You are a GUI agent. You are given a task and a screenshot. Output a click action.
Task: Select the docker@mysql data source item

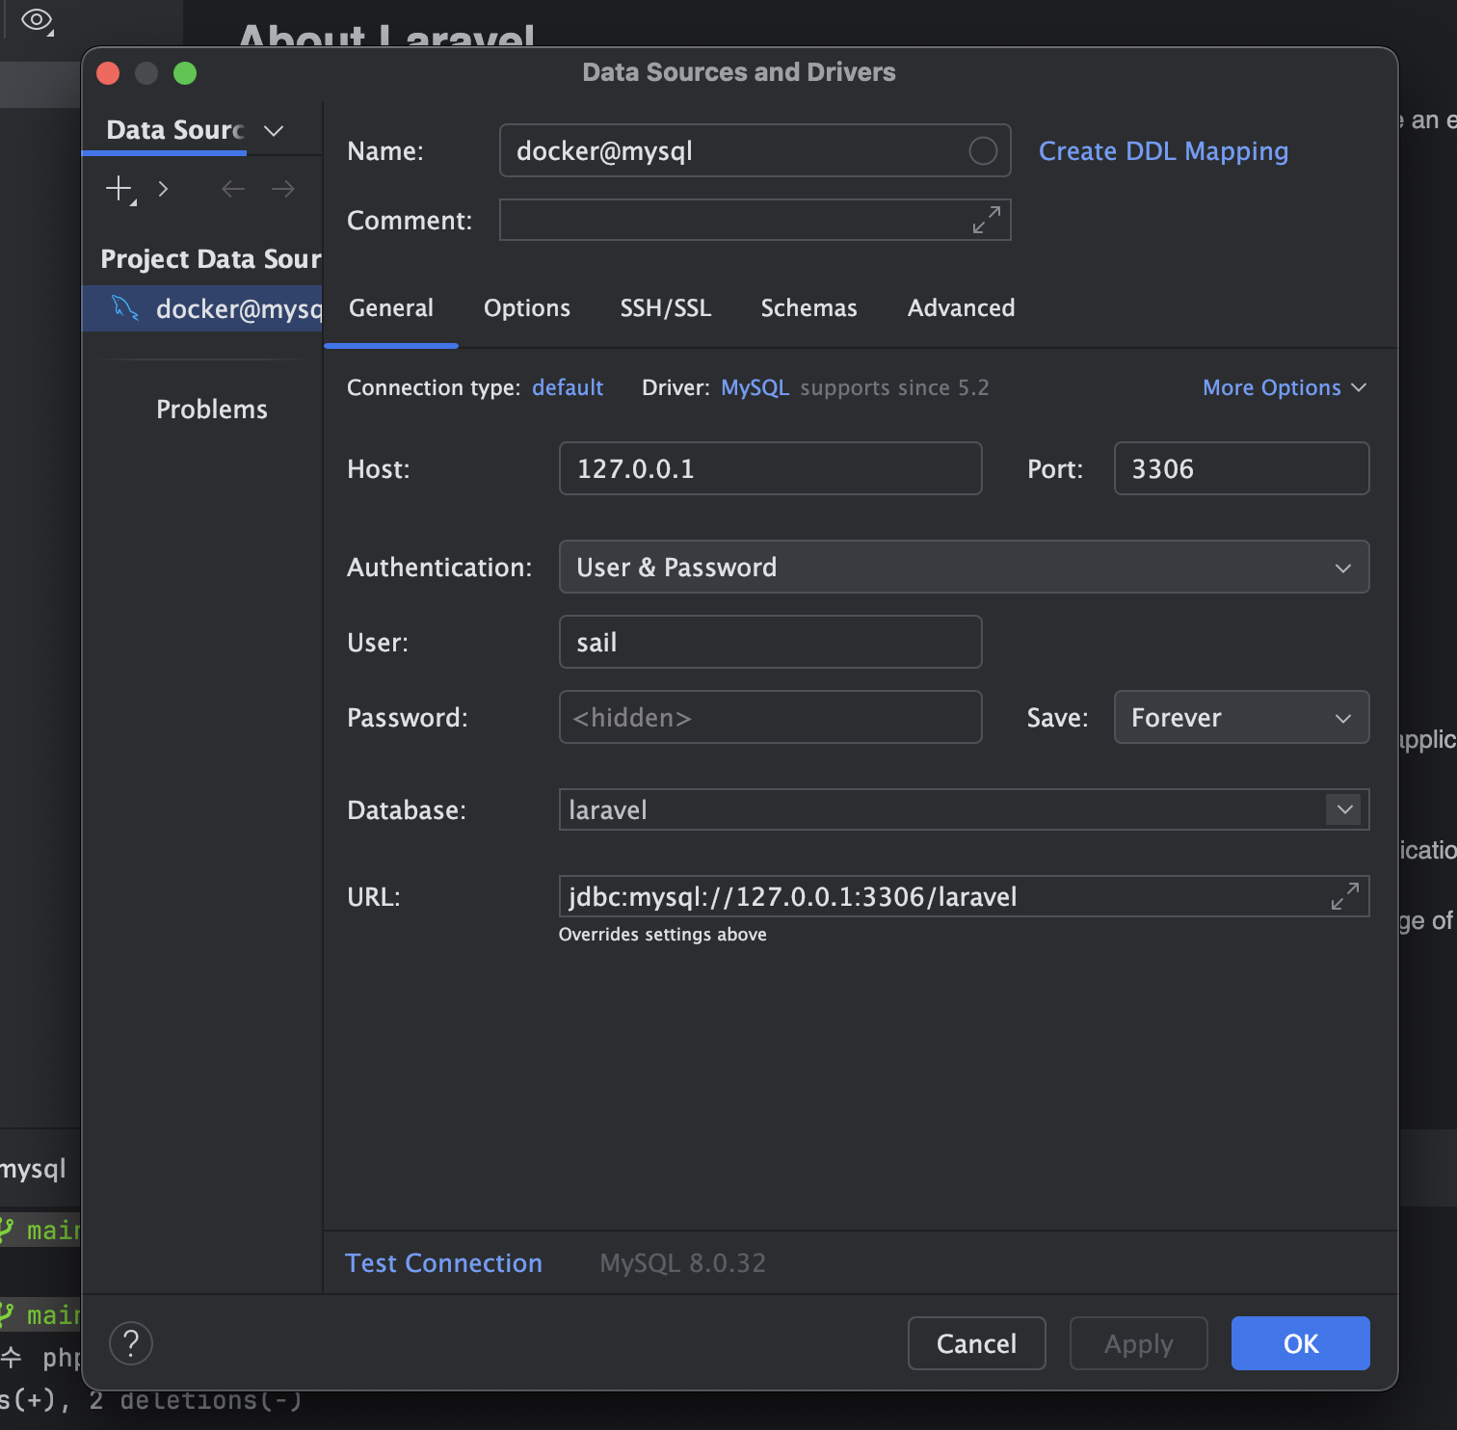pyautogui.click(x=202, y=308)
